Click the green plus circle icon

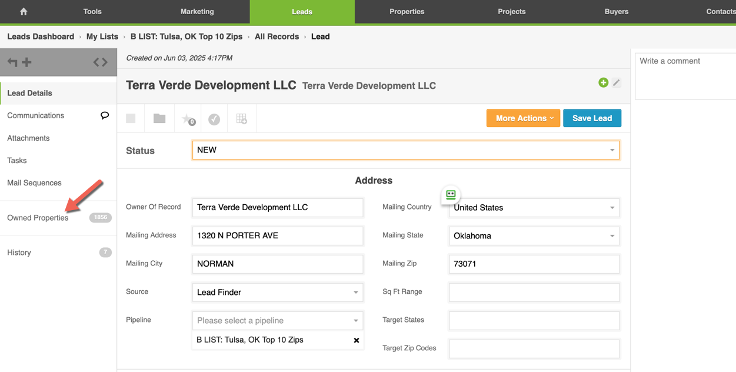pos(603,83)
